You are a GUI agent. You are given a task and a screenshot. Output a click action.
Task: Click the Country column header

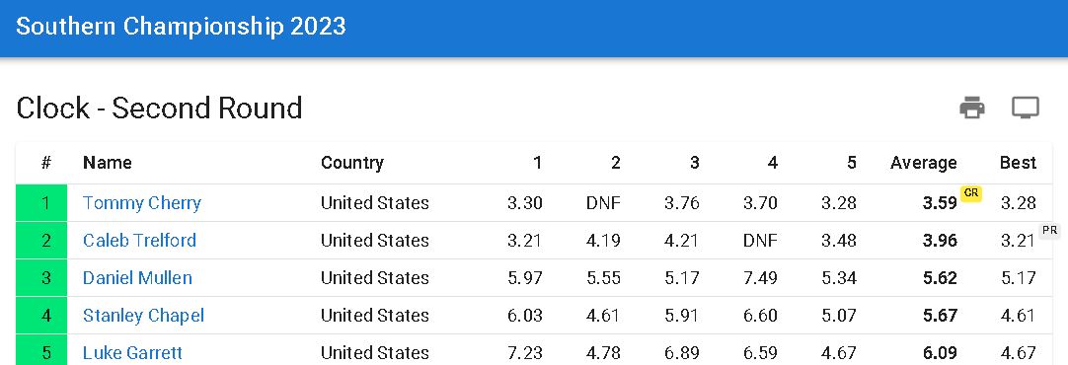(x=352, y=163)
